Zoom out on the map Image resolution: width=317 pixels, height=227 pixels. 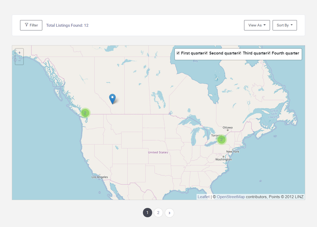coord(19,61)
